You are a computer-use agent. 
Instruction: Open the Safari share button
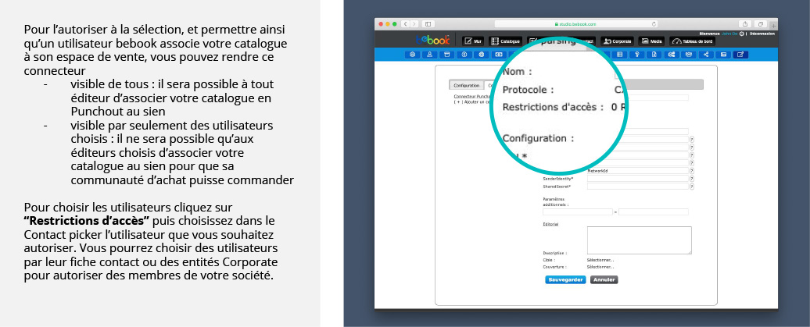(x=745, y=23)
